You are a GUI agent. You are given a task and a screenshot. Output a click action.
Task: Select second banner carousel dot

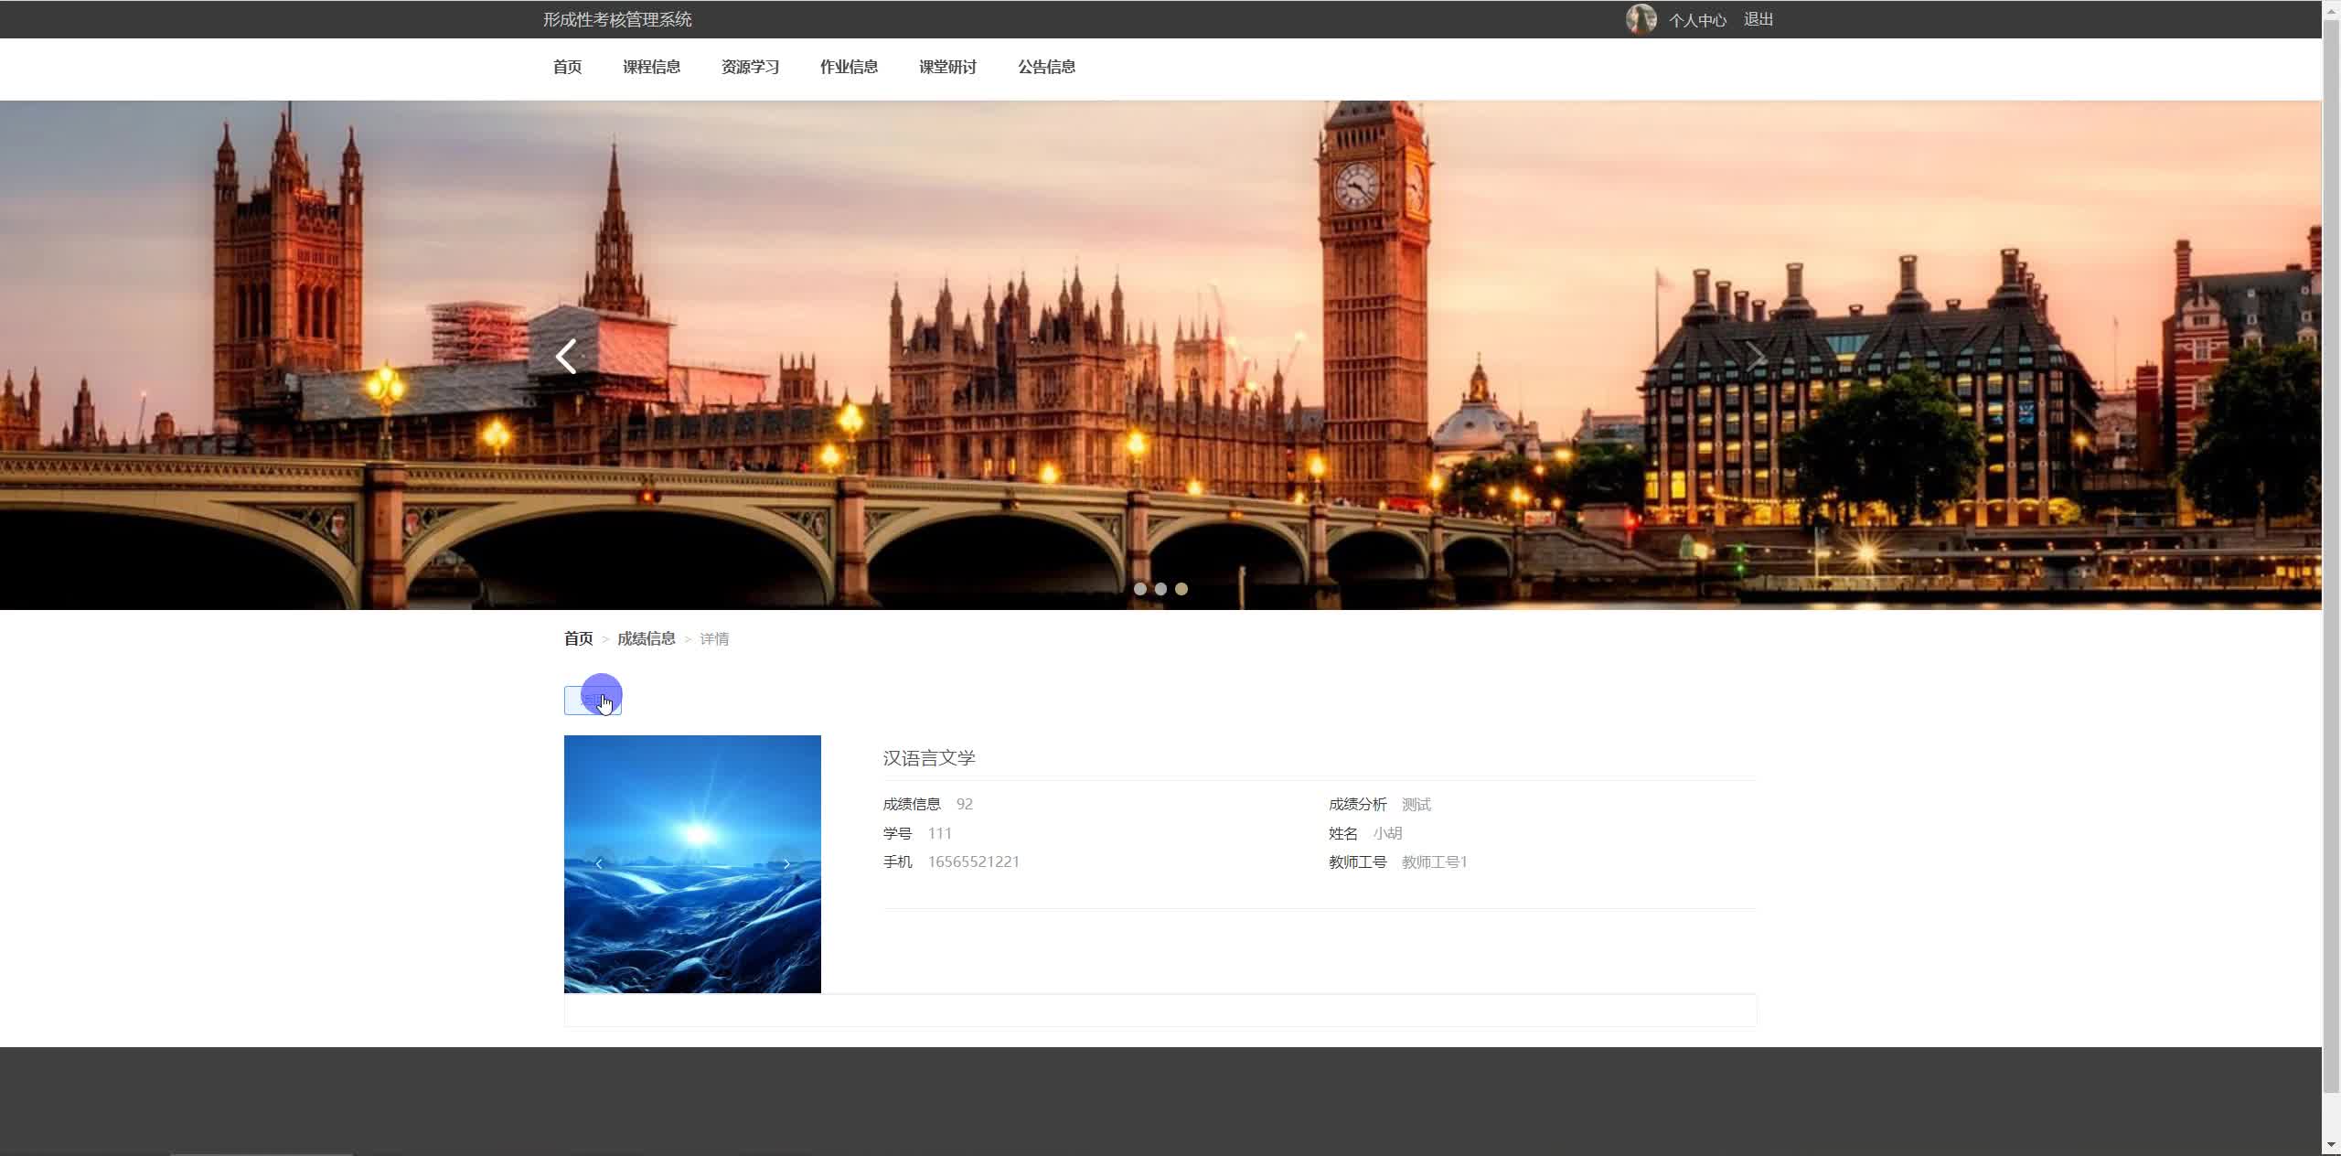pos(1160,589)
